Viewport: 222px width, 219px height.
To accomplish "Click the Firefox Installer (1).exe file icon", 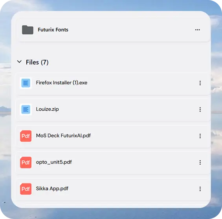I will click(x=26, y=83).
